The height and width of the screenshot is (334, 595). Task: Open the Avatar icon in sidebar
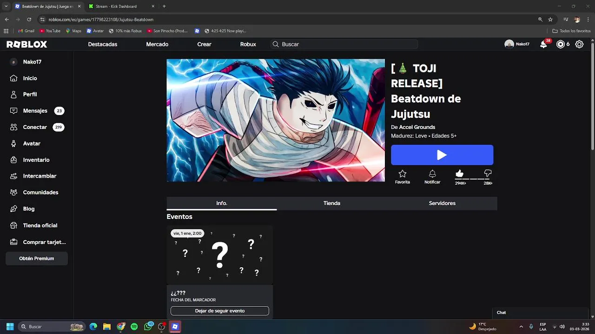pos(14,144)
